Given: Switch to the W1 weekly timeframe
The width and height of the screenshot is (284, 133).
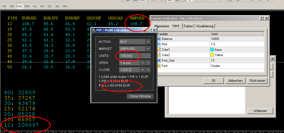Looking at the screenshot, I should [x=58, y=6].
